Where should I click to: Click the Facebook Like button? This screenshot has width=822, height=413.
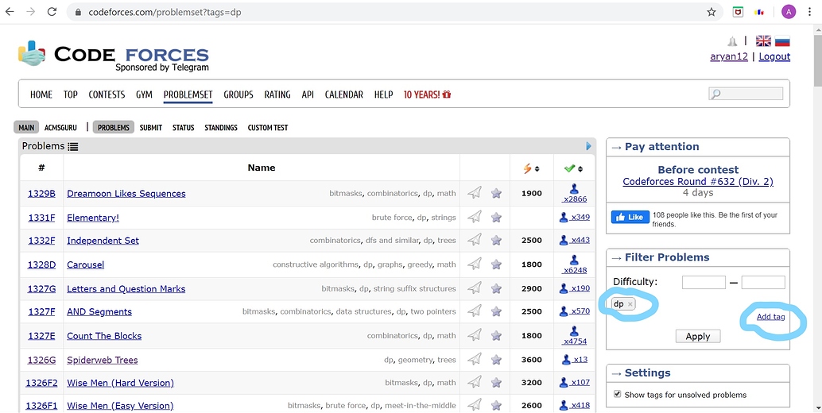630,218
